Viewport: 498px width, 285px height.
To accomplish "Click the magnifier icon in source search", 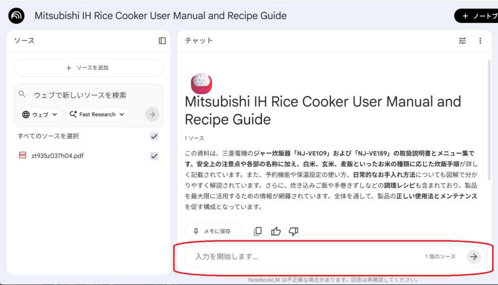I will (x=22, y=94).
